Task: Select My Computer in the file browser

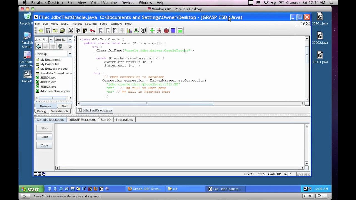Action: click(x=50, y=64)
